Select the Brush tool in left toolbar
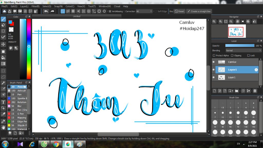The width and height of the screenshot is (263, 148). (x=3, y=19)
